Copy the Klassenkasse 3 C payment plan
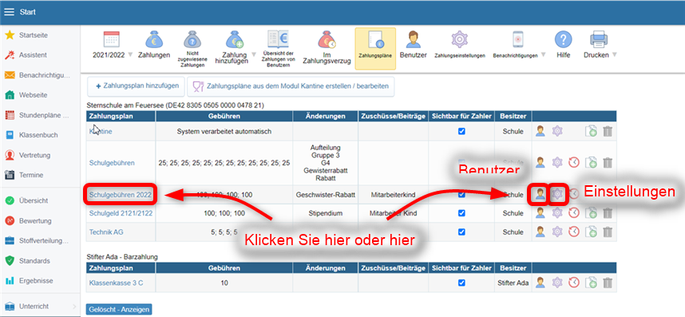Image resolution: width=685 pixels, height=317 pixels. 591,283
